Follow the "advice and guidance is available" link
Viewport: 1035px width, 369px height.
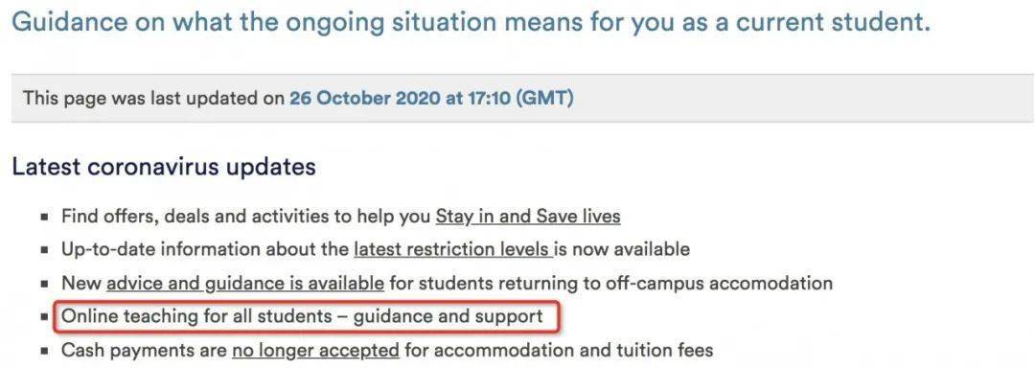(x=245, y=283)
